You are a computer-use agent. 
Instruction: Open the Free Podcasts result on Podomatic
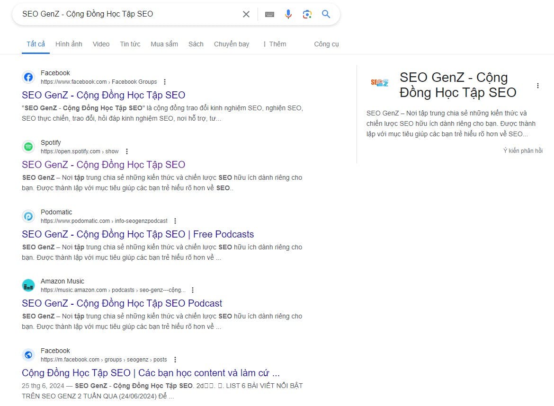point(137,234)
